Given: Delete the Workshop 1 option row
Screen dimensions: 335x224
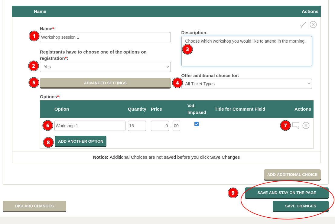Looking at the screenshot, I should [x=306, y=125].
